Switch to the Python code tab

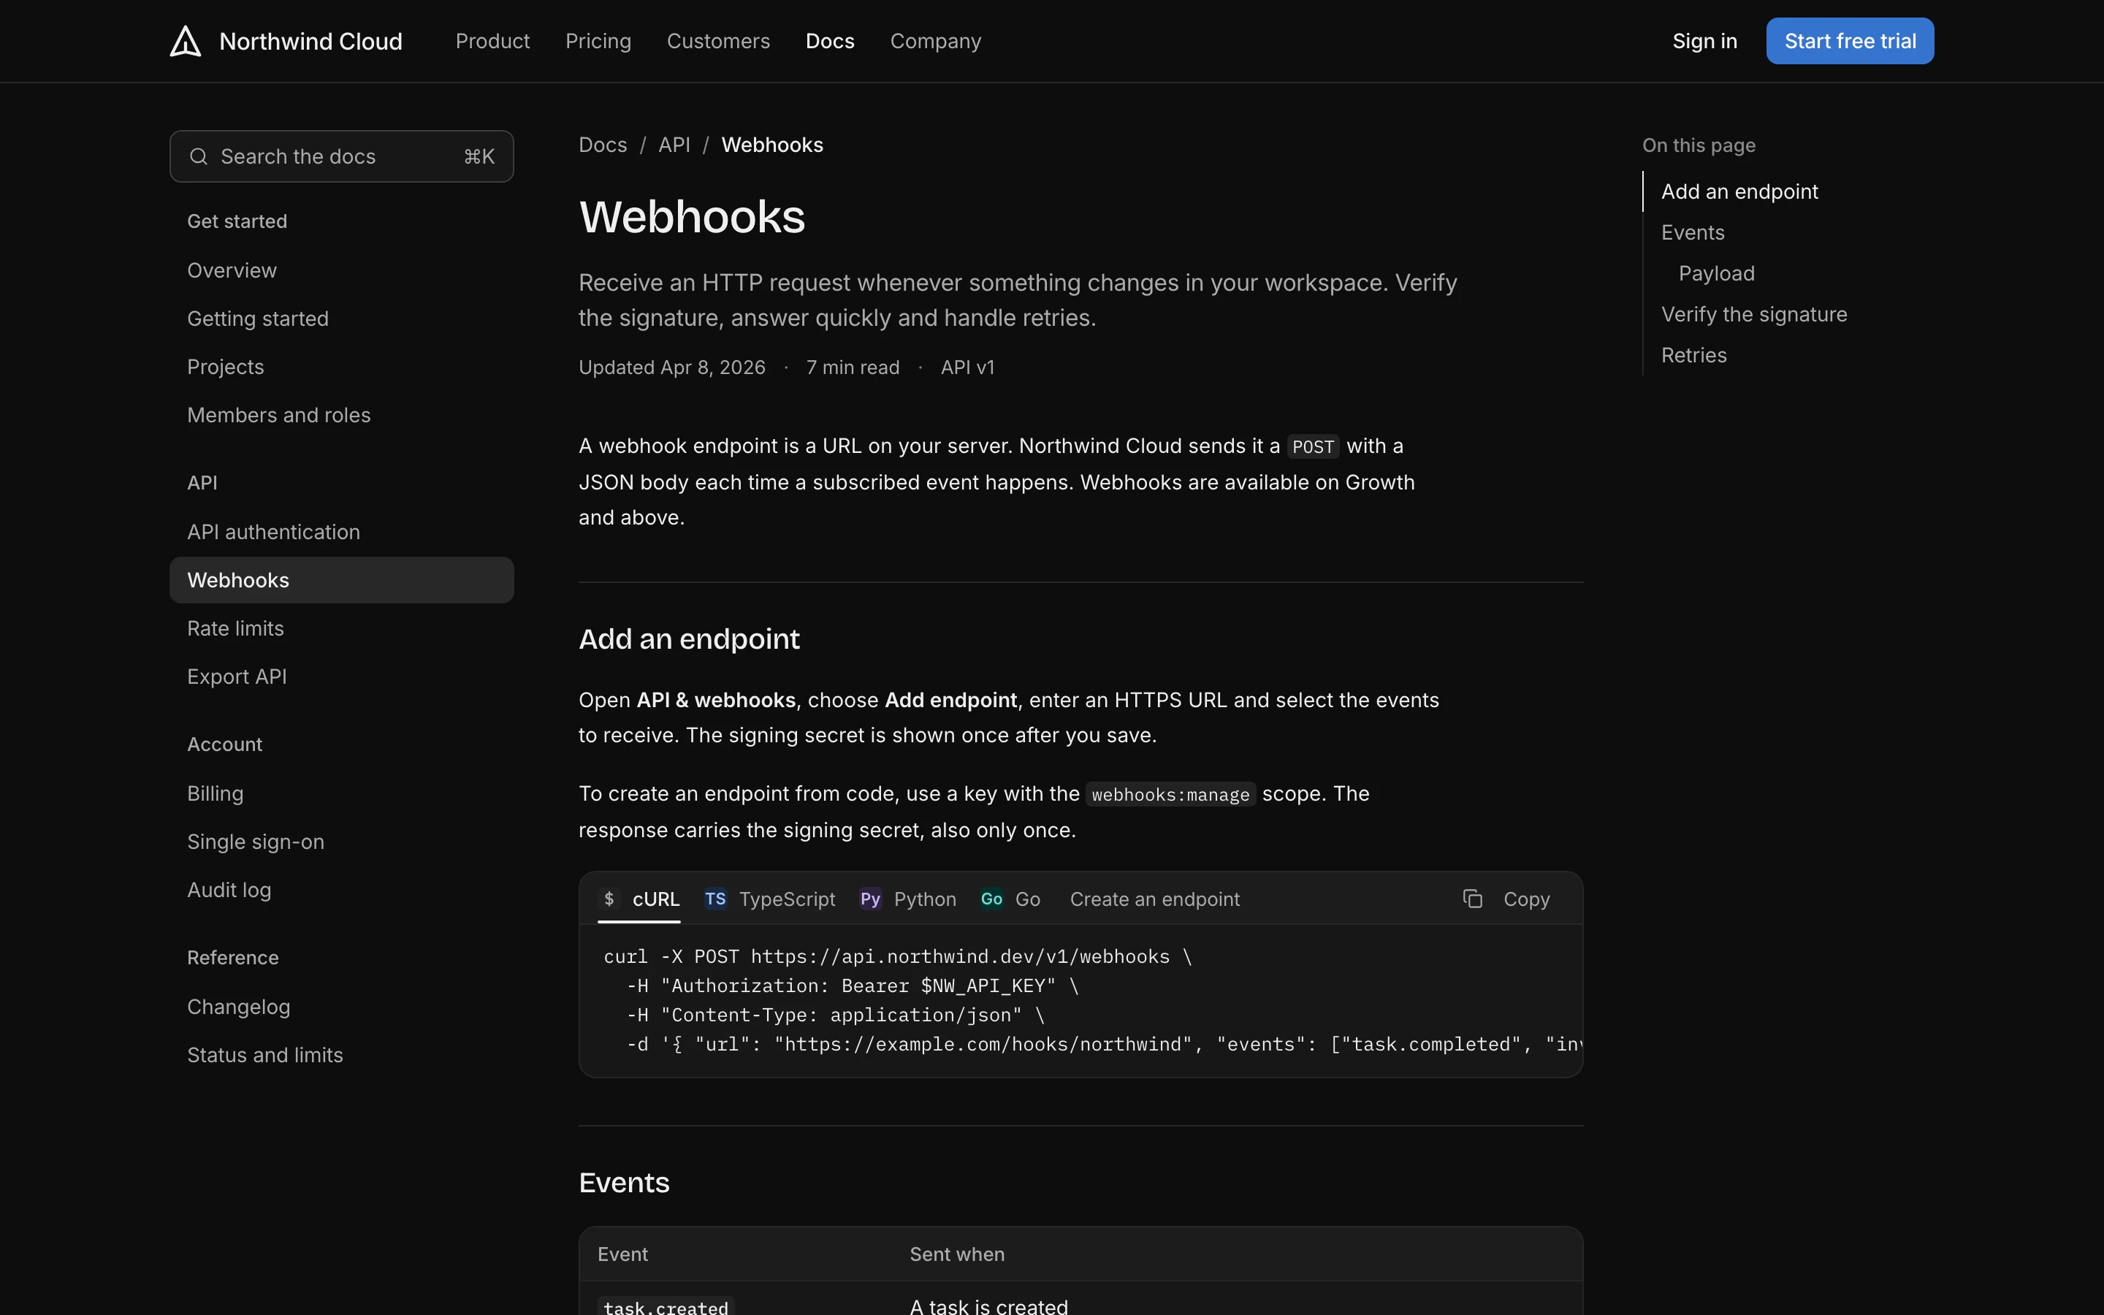[x=907, y=899]
